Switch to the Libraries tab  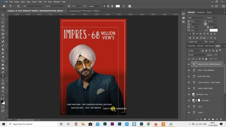(x=200, y=46)
